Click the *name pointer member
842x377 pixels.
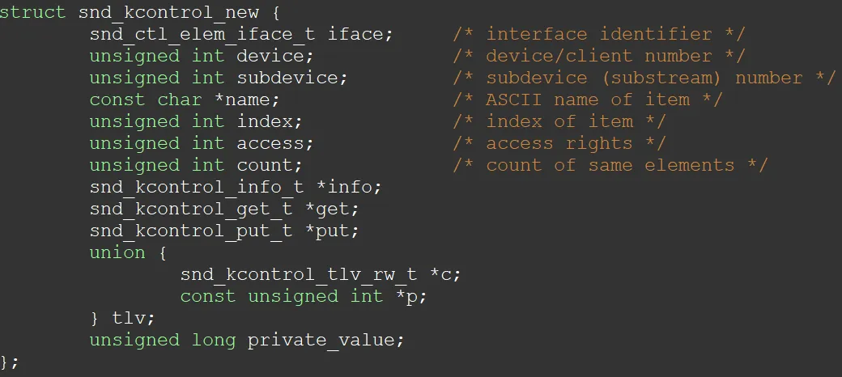241,100
